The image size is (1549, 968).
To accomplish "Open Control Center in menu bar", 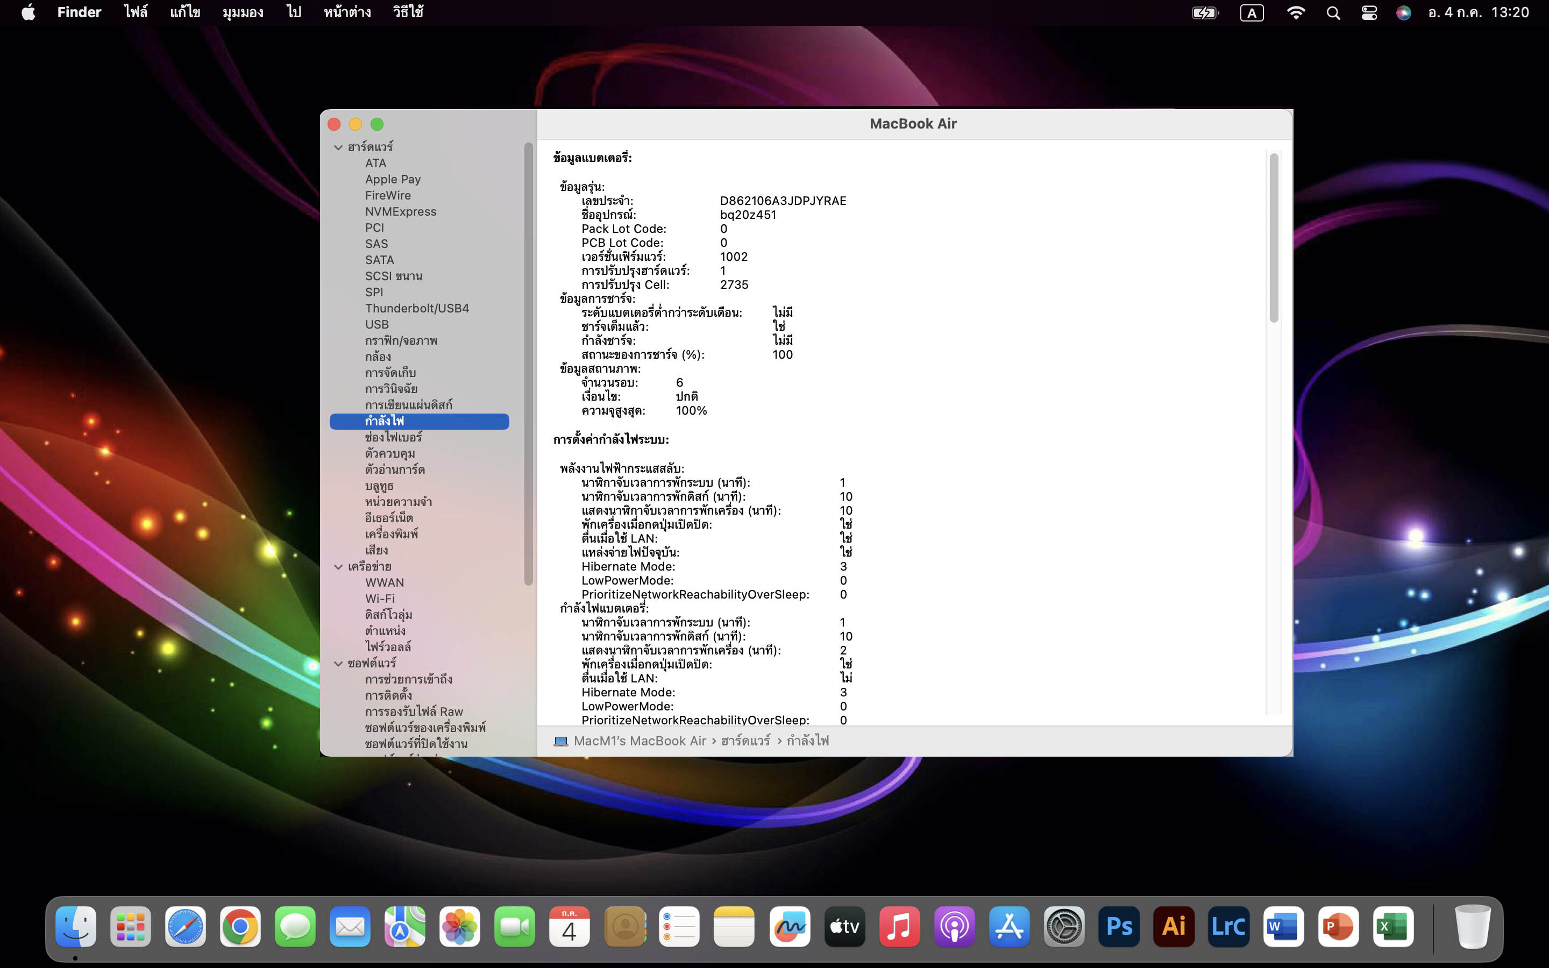I will 1368,13.
